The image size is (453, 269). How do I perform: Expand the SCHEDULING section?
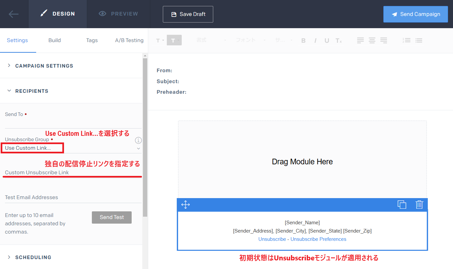tap(71, 257)
